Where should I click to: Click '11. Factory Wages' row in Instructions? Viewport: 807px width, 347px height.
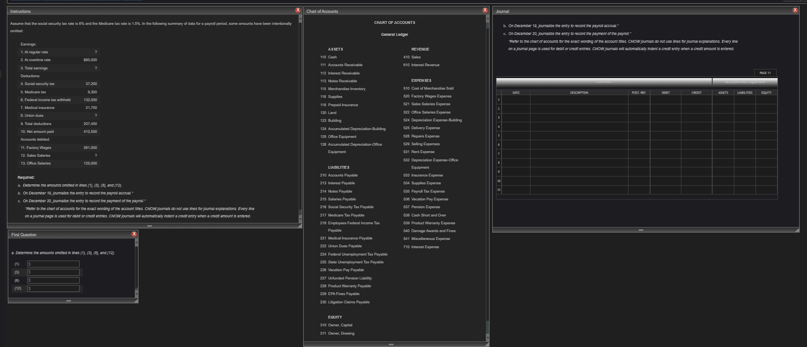pyautogui.click(x=59, y=148)
